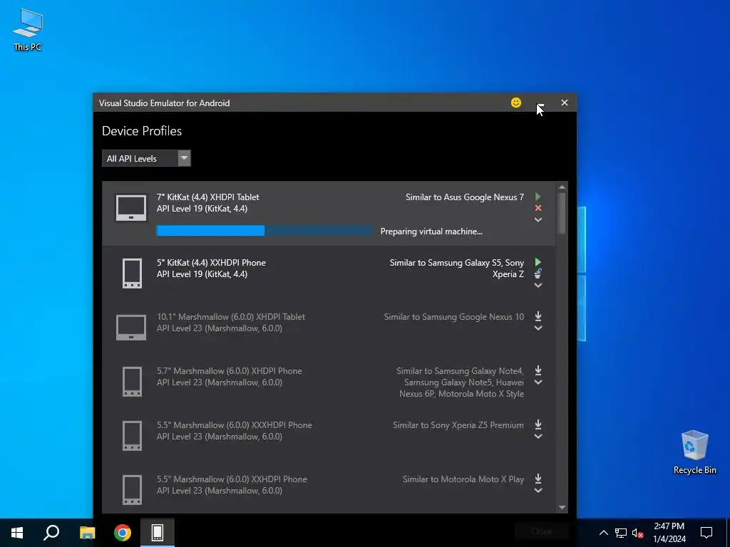Launch Google Chrome from the taskbar
The width and height of the screenshot is (730, 547).
(x=123, y=533)
